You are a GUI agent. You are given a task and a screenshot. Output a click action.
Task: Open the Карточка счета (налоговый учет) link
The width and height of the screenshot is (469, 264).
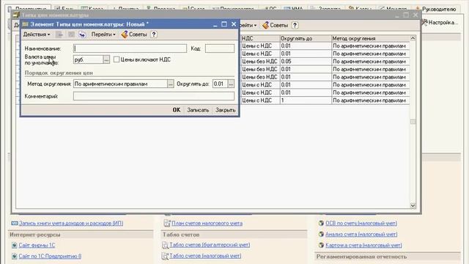coord(363,245)
